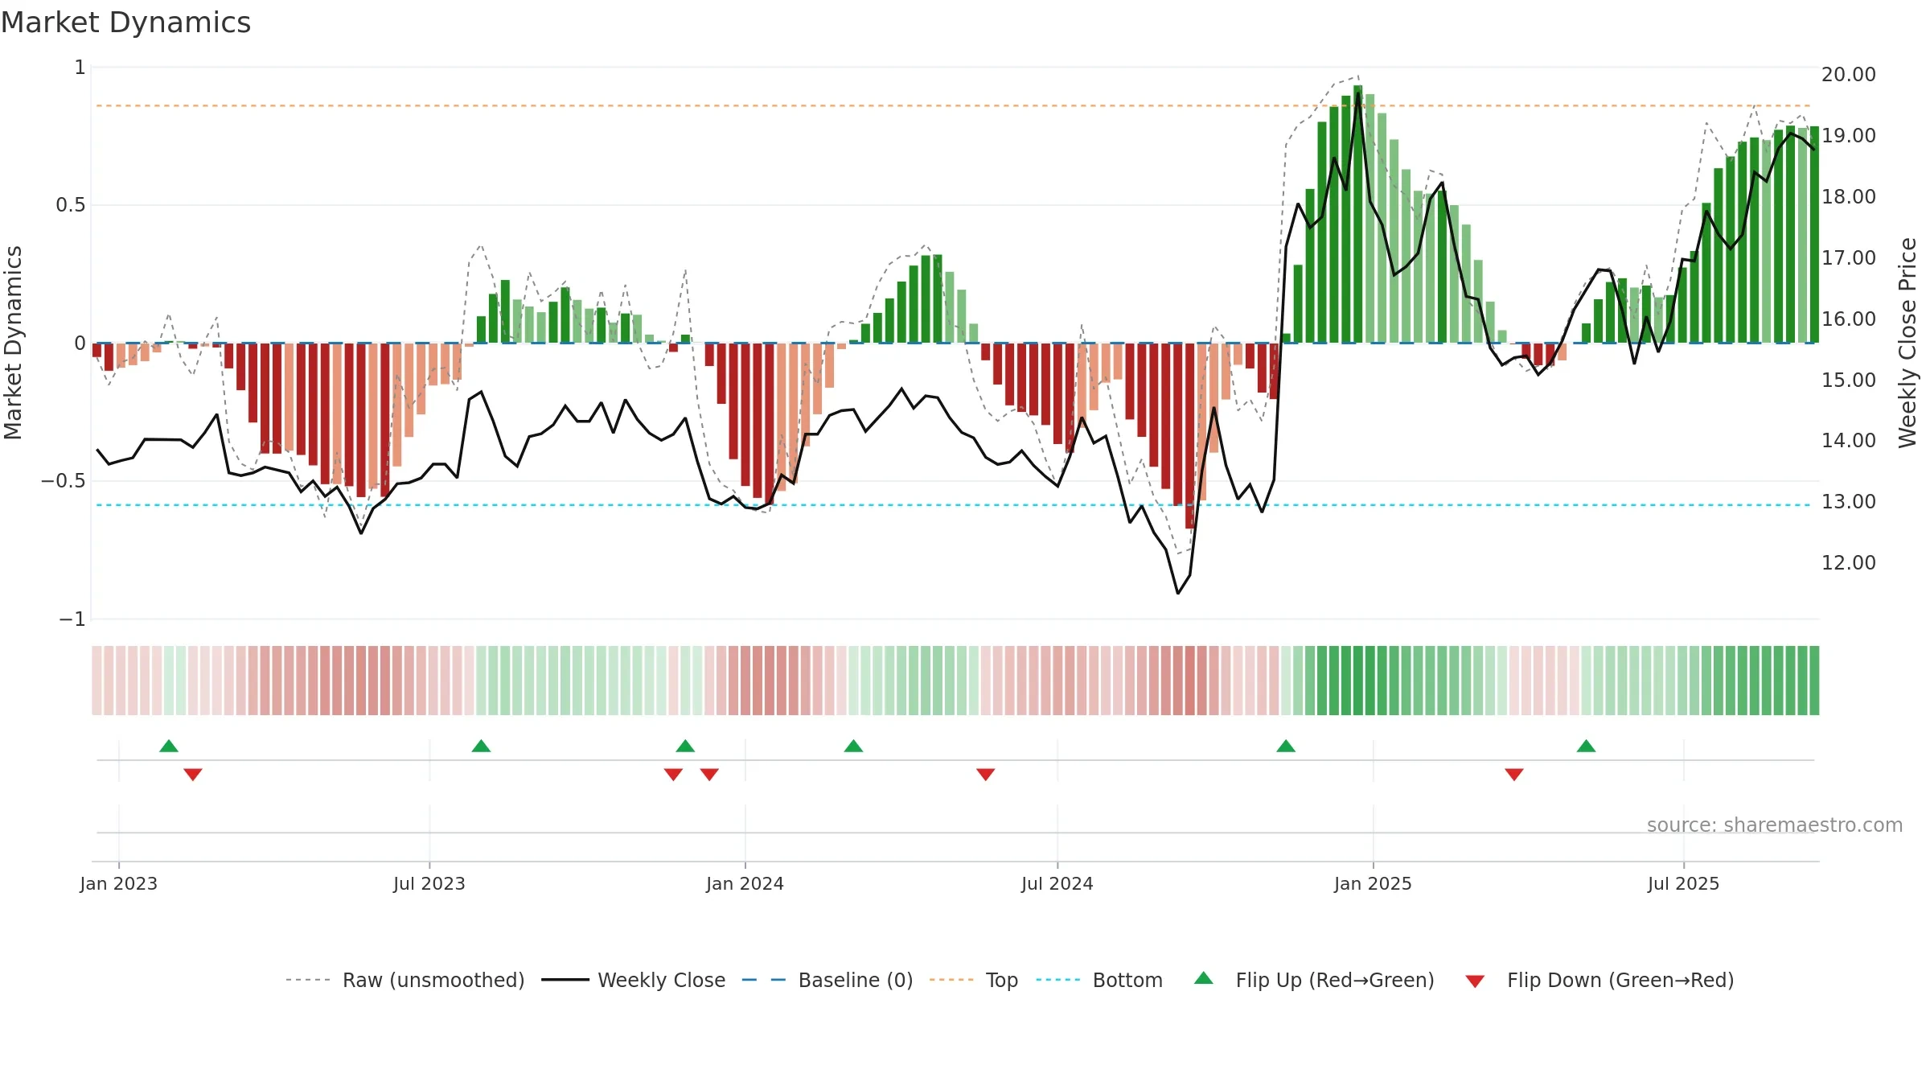
Task: Toggle the Top legend entry
Action: coord(973,980)
